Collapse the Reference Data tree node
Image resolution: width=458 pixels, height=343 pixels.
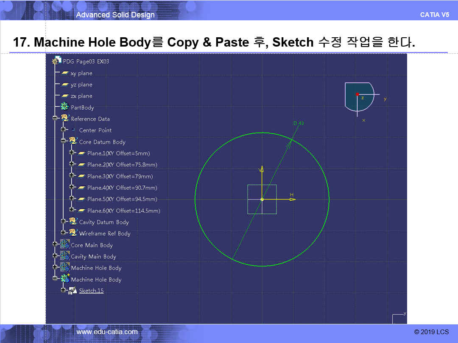55,119
